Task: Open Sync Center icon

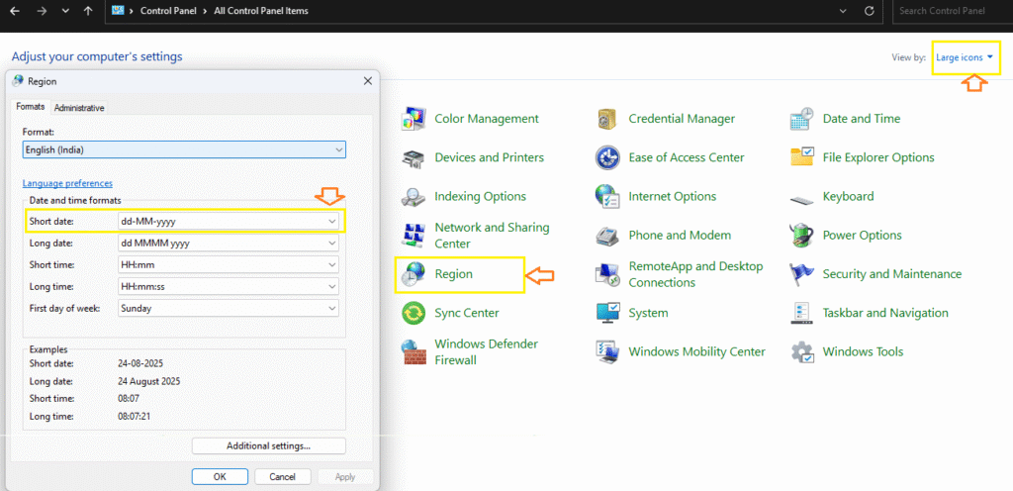Action: [x=413, y=313]
